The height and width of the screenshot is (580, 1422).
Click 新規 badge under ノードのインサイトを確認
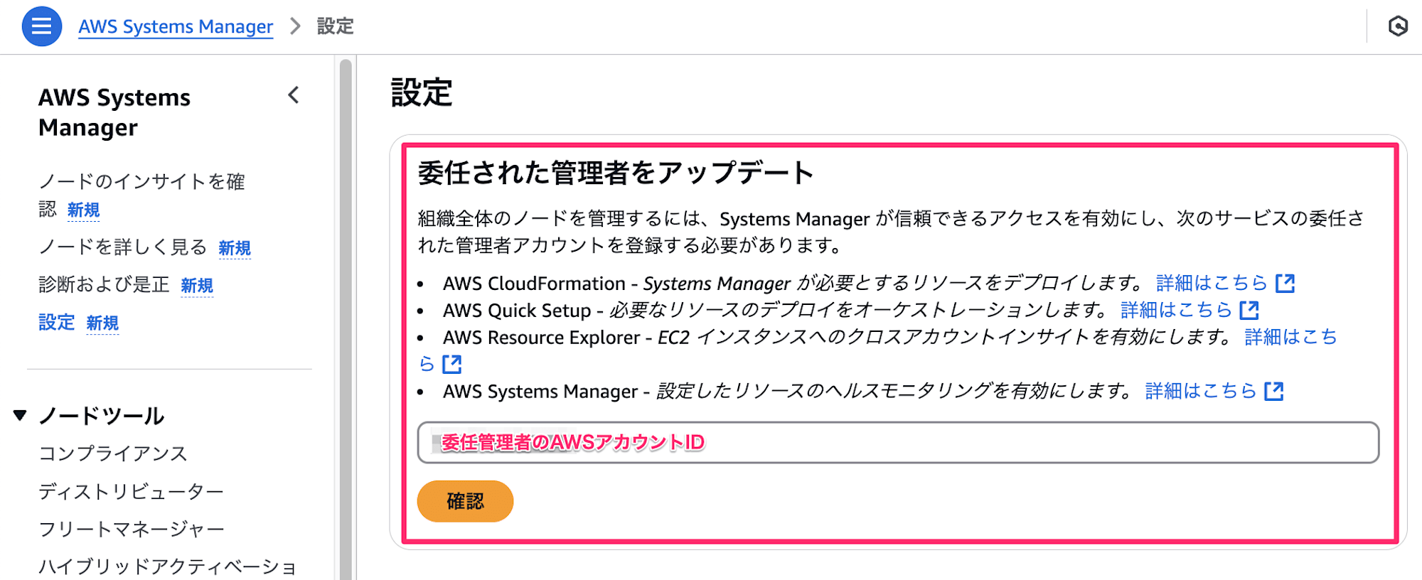83,210
